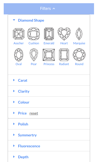Click the reset link beside Price

click(x=34, y=113)
